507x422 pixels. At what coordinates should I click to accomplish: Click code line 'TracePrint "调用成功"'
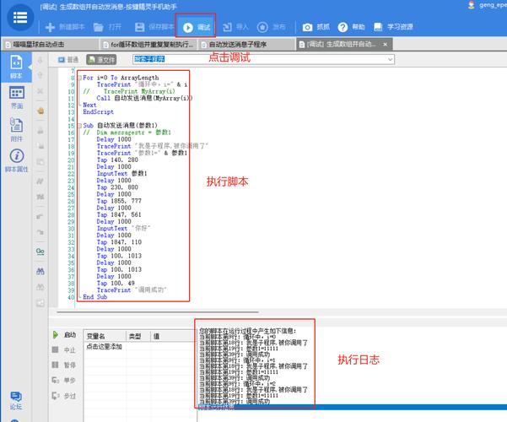click(x=132, y=290)
